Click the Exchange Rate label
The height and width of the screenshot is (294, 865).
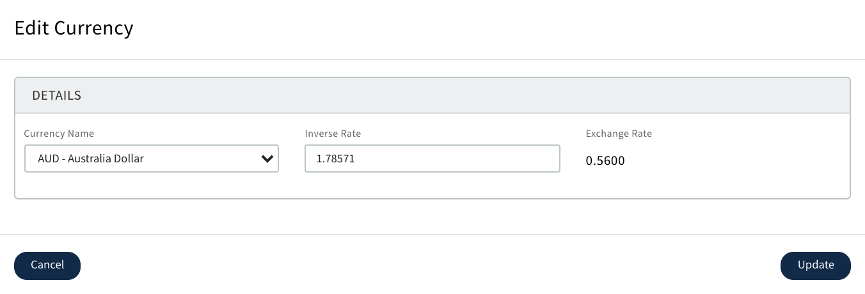[x=619, y=134]
